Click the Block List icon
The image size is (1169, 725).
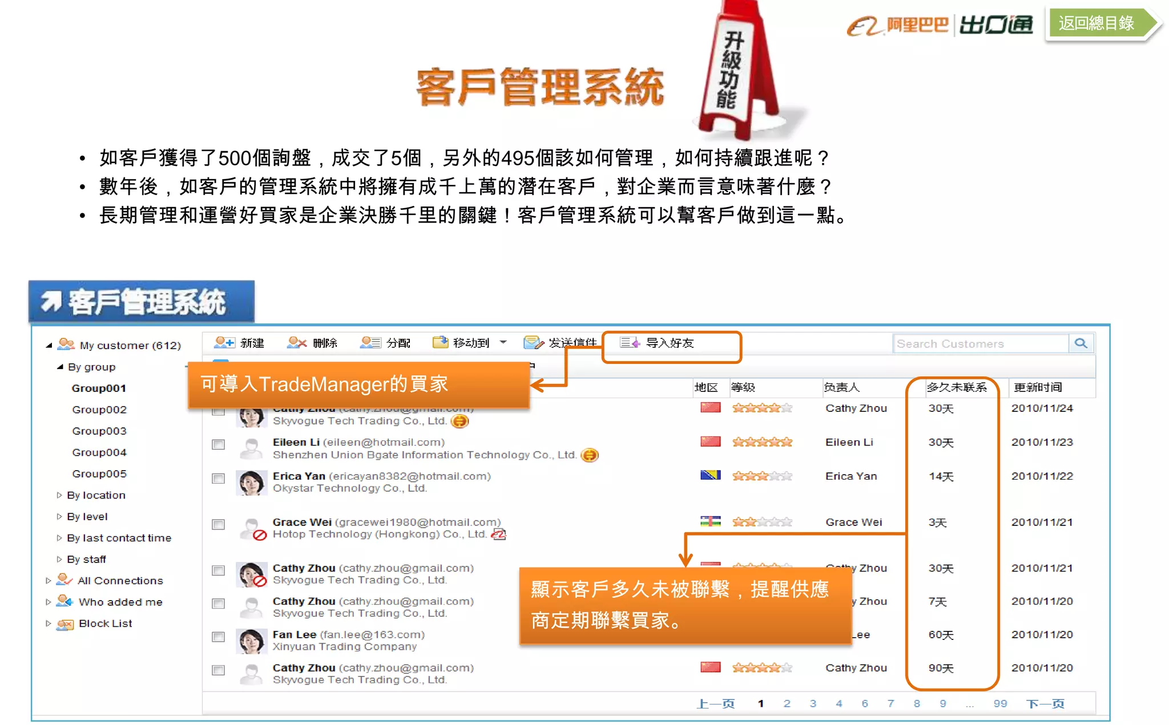(65, 624)
